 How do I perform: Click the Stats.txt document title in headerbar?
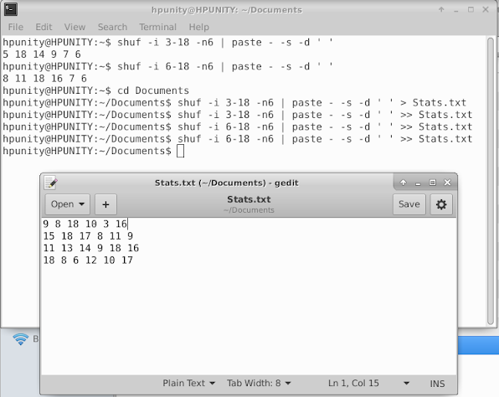pyautogui.click(x=249, y=199)
